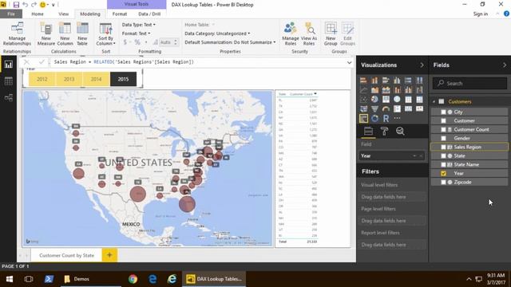Open Manage Roles security dialog
The height and width of the screenshot is (287, 511).
click(x=291, y=33)
